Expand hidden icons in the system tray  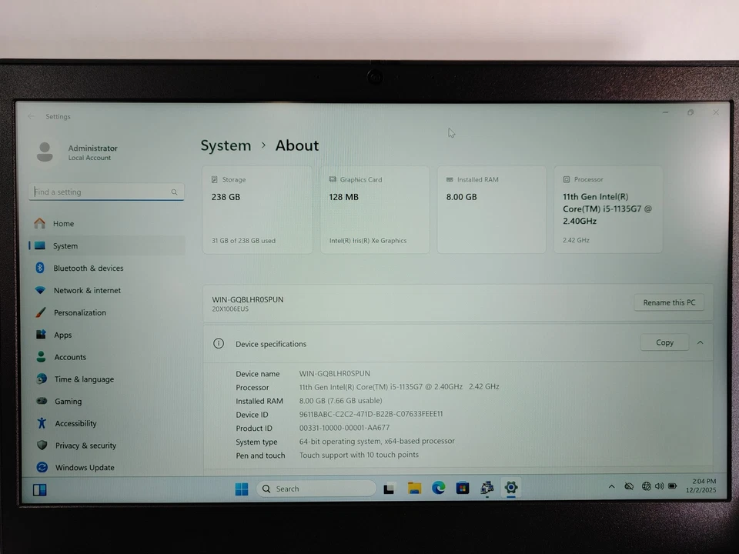pos(611,486)
